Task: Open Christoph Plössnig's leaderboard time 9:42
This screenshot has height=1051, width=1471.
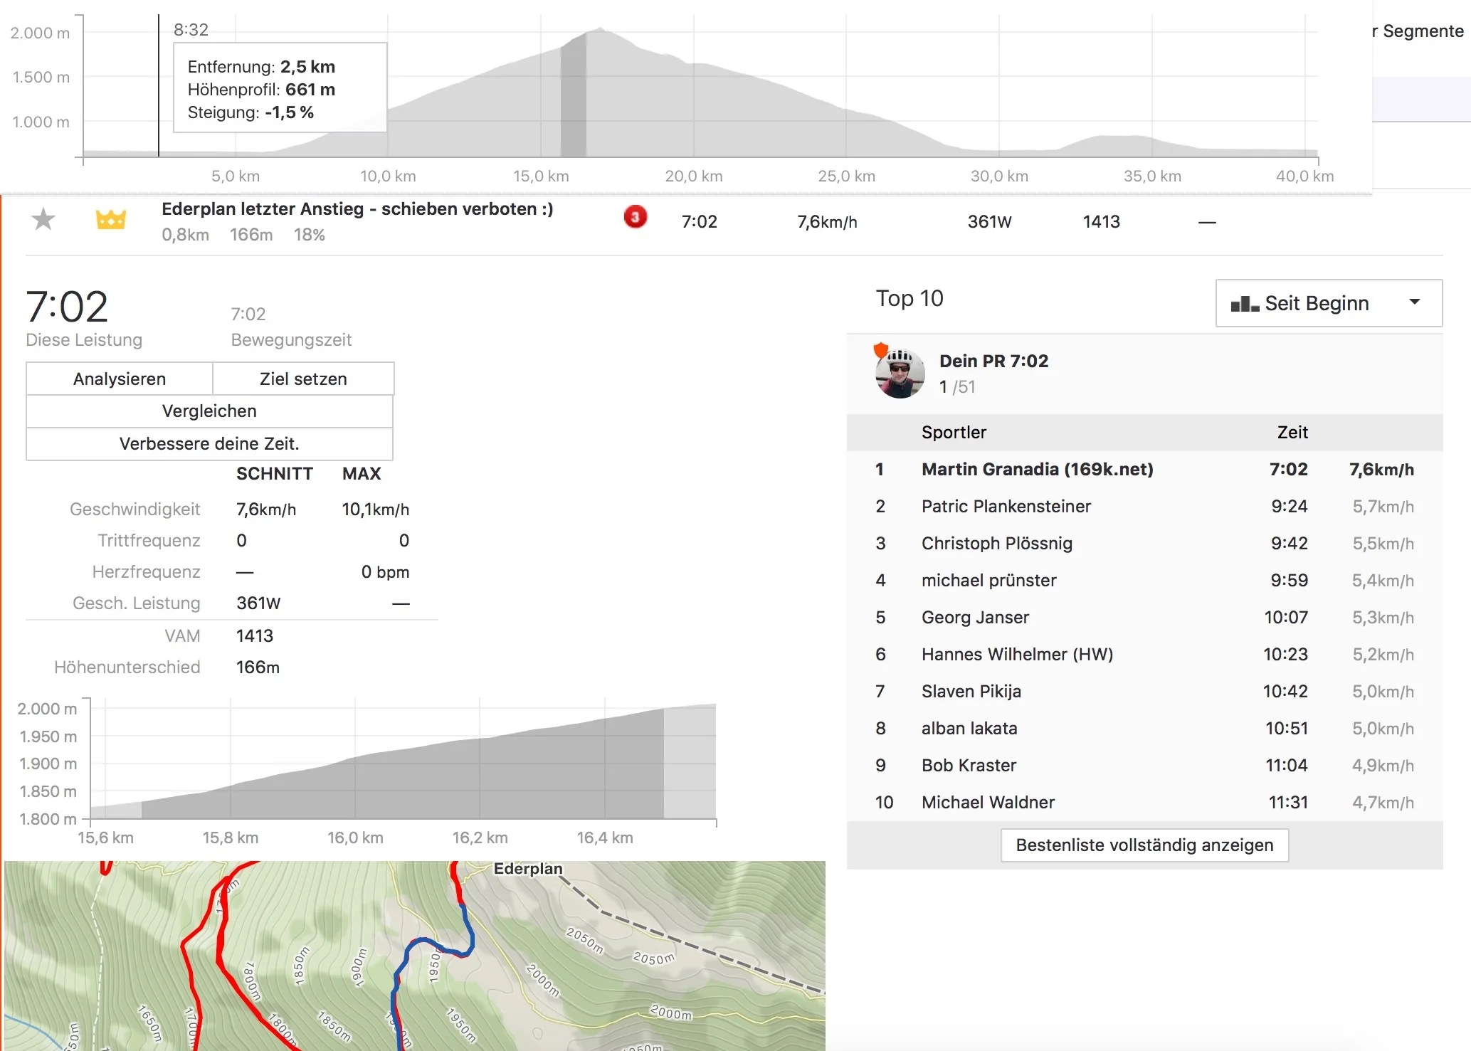Action: [1289, 544]
